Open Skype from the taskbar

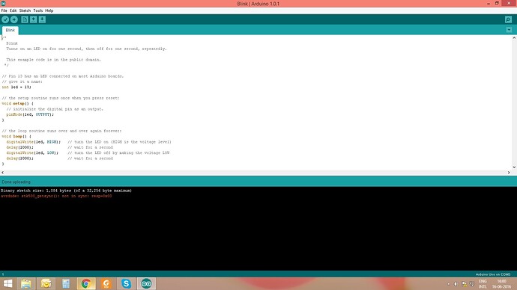point(126,283)
